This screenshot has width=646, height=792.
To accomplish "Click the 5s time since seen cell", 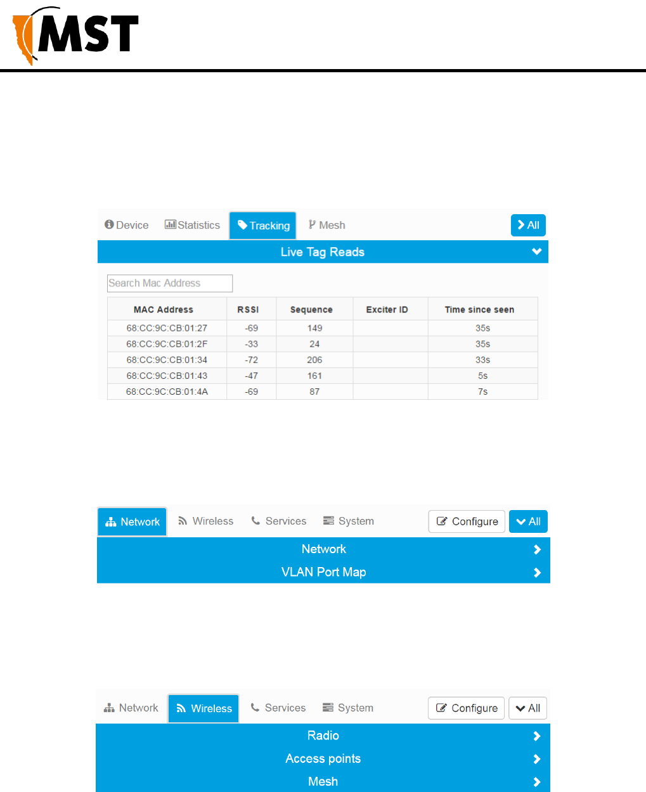I will [483, 376].
